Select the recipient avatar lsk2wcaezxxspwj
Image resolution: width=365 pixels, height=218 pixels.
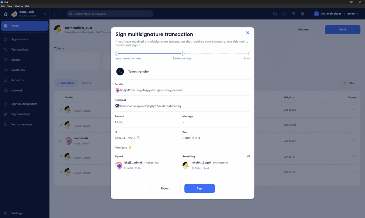tap(117, 106)
